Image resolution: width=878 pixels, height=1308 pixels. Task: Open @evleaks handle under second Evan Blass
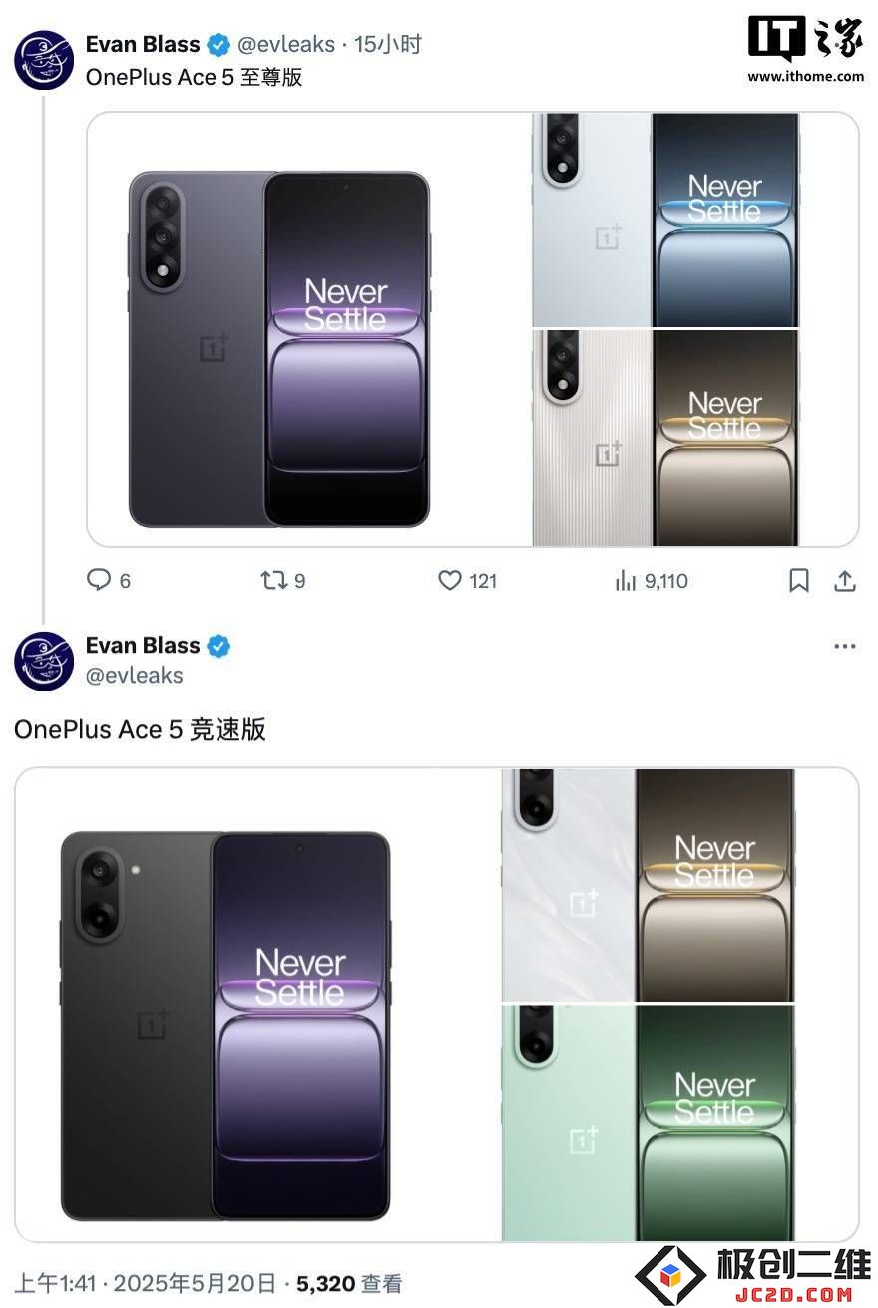(x=135, y=676)
